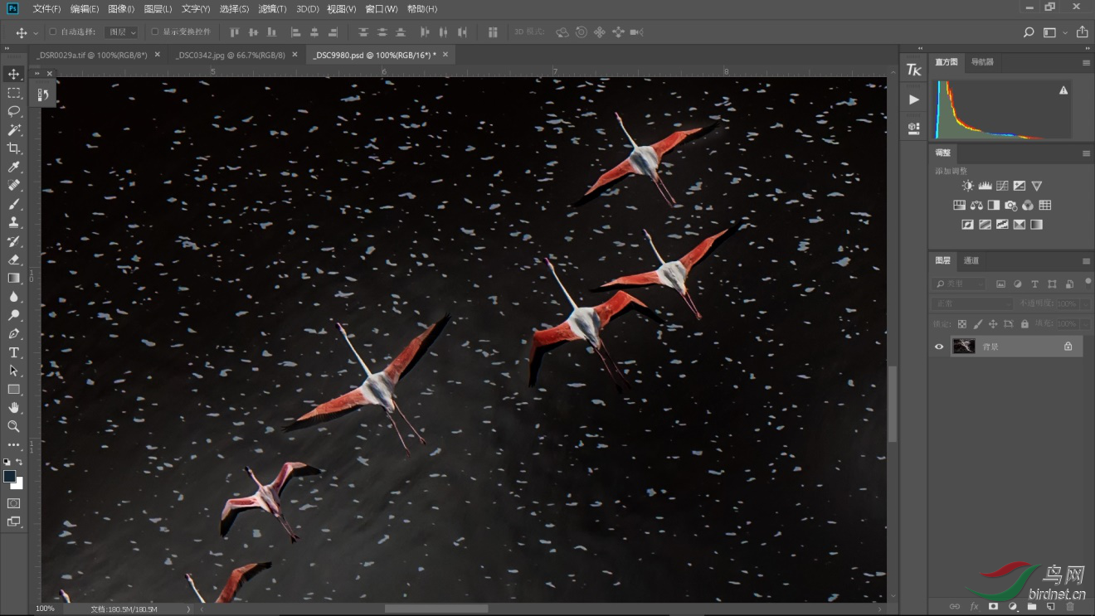Open the status bar info arrow
Viewport: 1095px width, 616px height.
click(x=188, y=609)
